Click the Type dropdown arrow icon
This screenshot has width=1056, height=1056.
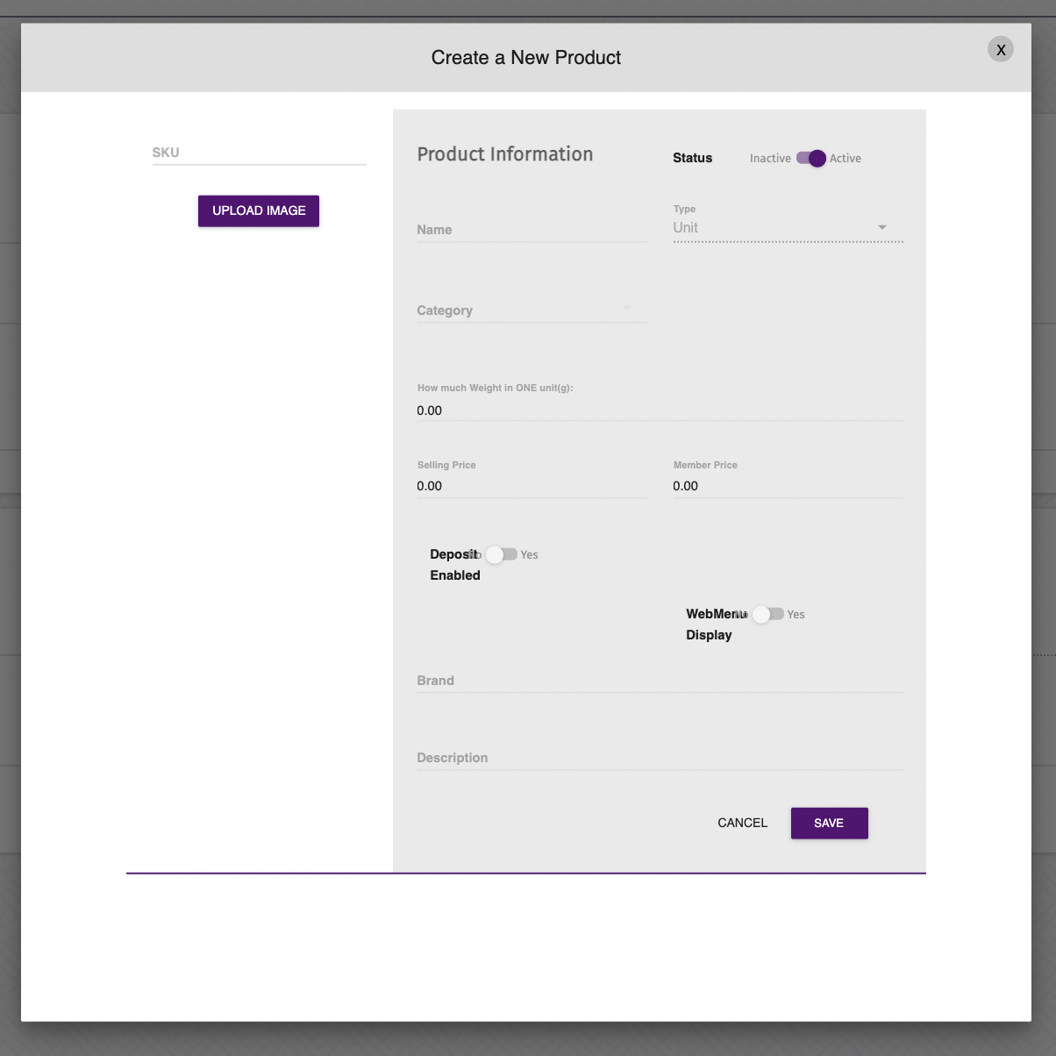pyautogui.click(x=882, y=227)
